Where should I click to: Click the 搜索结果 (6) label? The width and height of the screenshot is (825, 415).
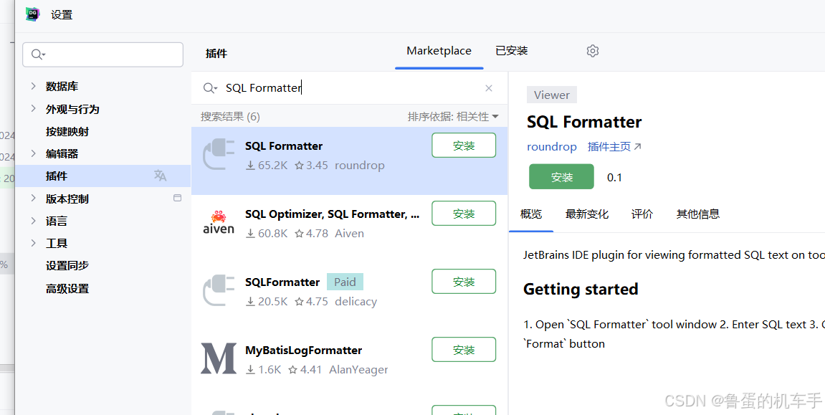[x=230, y=117]
